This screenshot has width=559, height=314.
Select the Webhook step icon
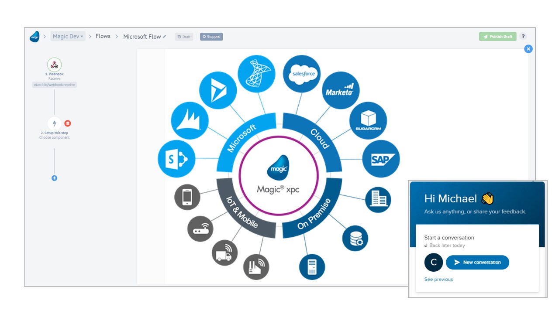(54, 65)
